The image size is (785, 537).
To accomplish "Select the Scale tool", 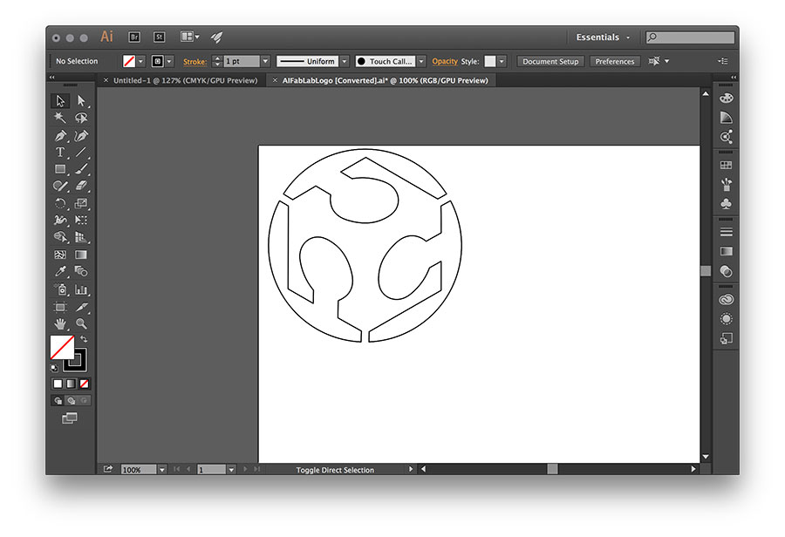I will (x=81, y=203).
